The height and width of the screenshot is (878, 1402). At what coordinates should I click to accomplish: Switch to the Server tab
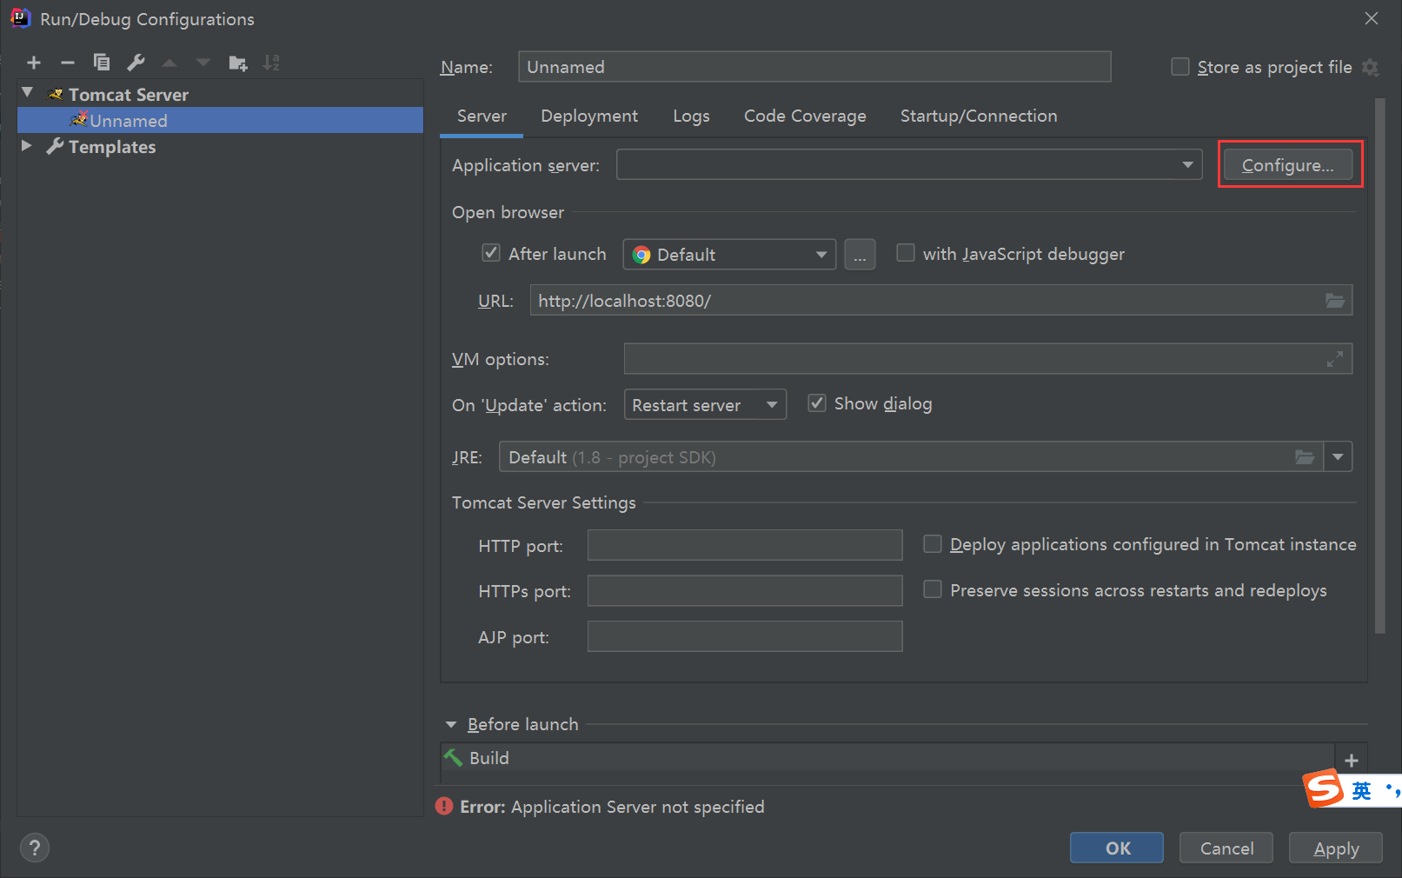[482, 116]
